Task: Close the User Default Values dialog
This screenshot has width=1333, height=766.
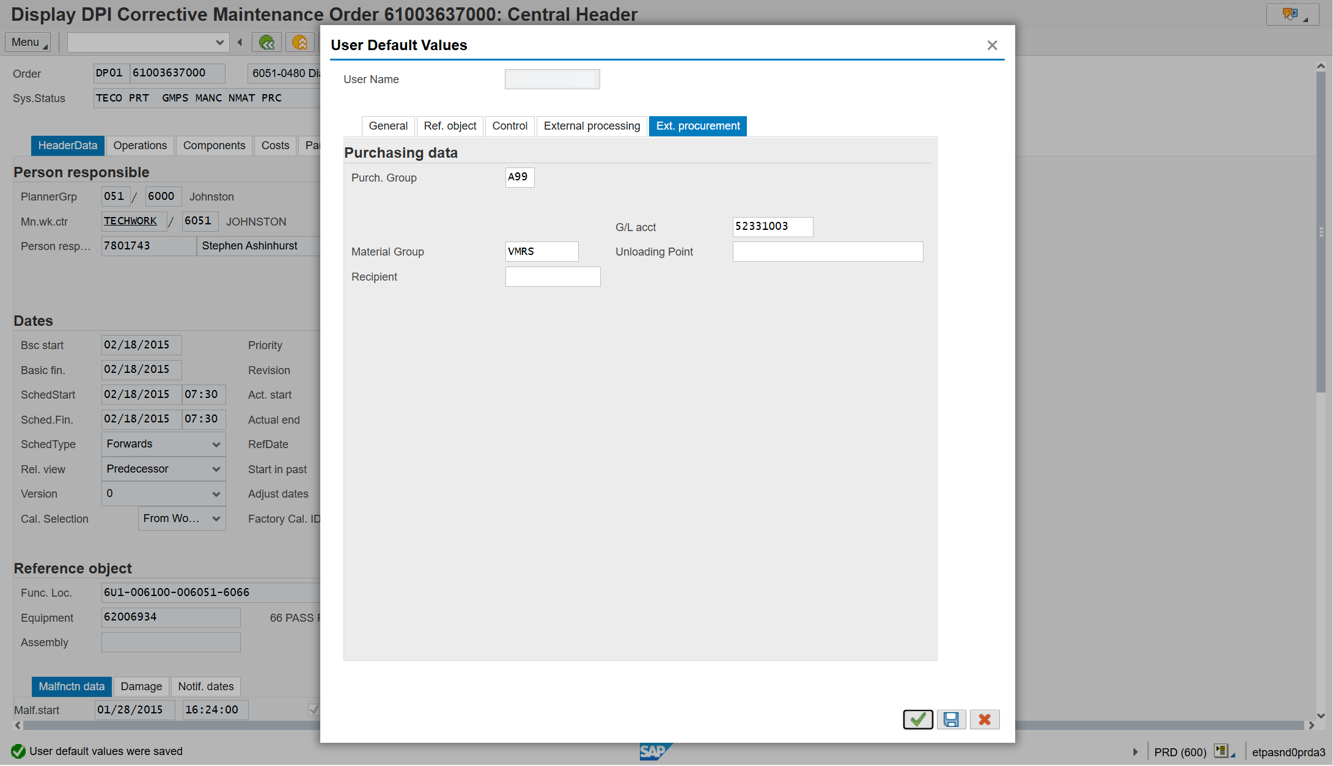Action: click(992, 45)
